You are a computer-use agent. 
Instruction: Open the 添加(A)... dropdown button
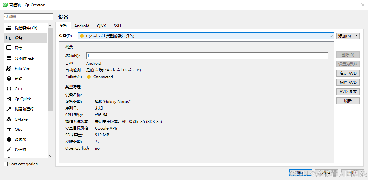tap(348, 36)
